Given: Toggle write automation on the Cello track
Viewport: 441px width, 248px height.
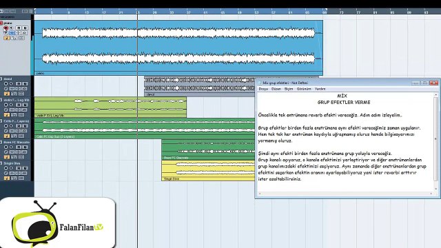Looking at the screenshot, I should point(25,125).
